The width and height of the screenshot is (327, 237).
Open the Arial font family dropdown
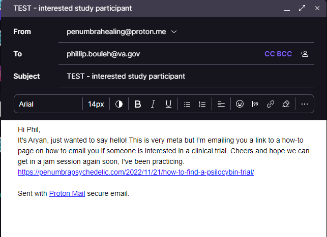pyautogui.click(x=48, y=104)
